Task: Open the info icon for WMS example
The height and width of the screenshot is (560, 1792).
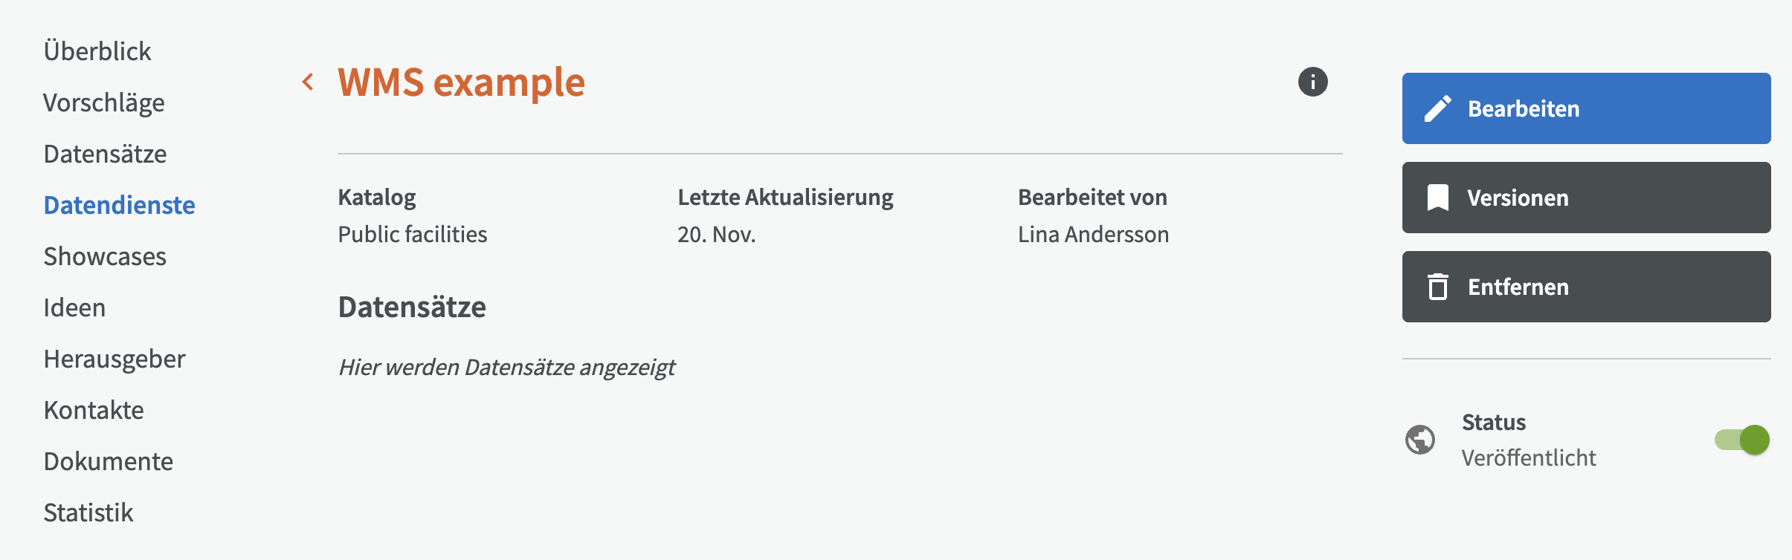Action: pos(1312,82)
